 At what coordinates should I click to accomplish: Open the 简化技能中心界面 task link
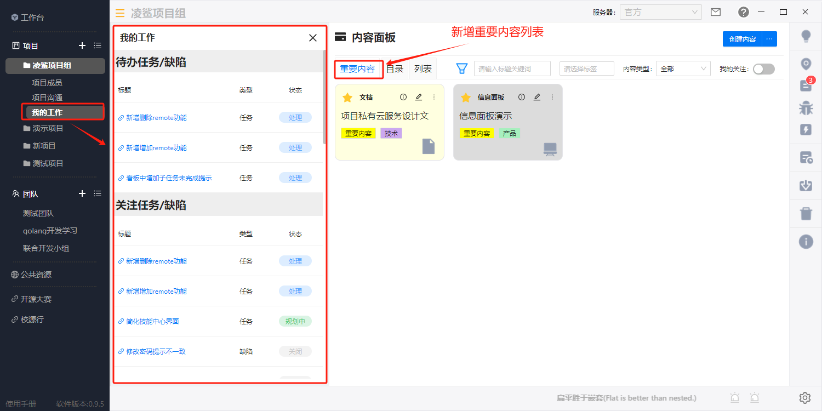tap(152, 321)
